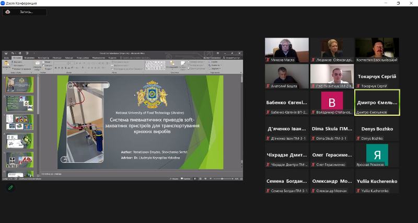The width and height of the screenshot is (418, 223).
Task: Click muted mic icon on Denys Bozhko tile
Action: point(358,138)
